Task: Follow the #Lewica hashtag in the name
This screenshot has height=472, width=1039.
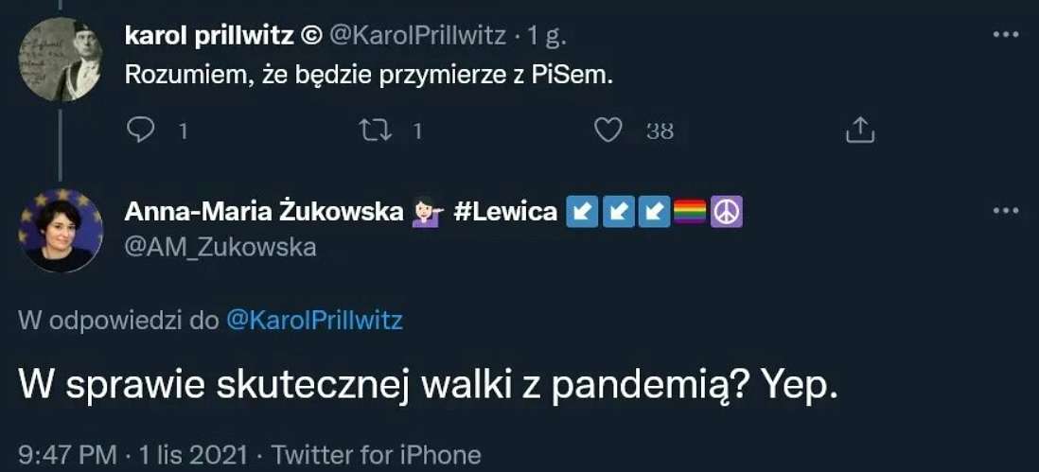Action: point(505,212)
